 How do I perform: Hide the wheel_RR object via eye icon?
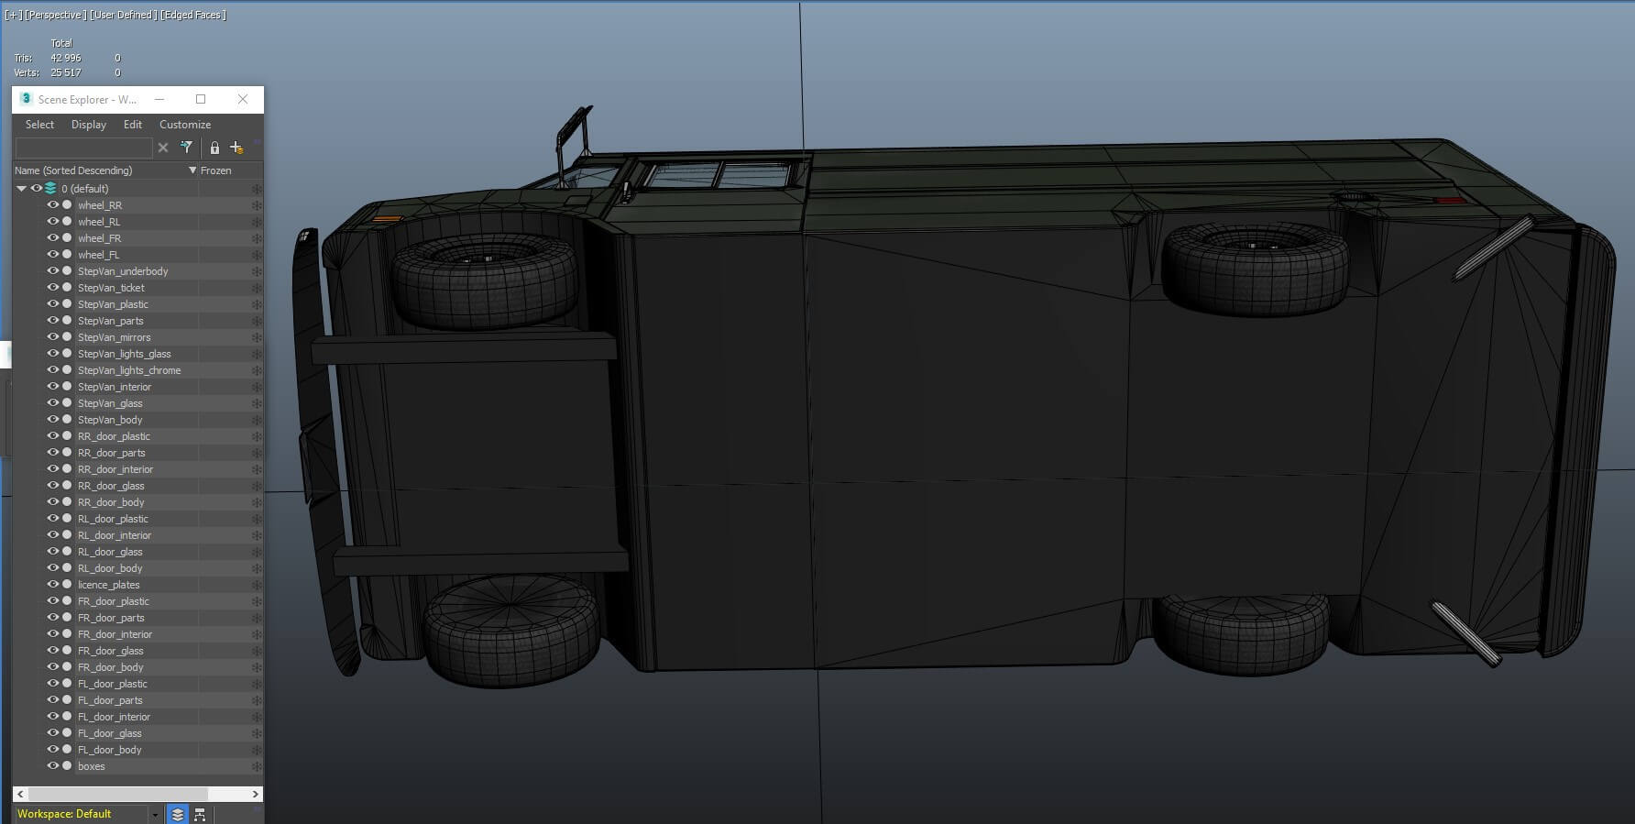point(52,205)
